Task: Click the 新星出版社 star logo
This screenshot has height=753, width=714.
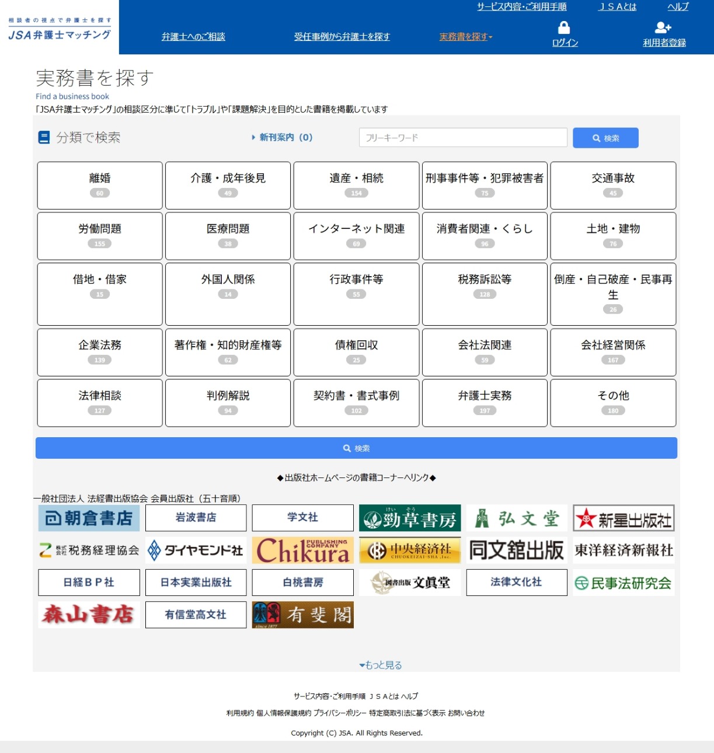Action: click(x=624, y=518)
